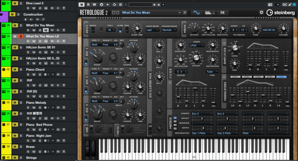Click the QC quick controls button
This screenshot has width=298, height=161.
[285, 5]
